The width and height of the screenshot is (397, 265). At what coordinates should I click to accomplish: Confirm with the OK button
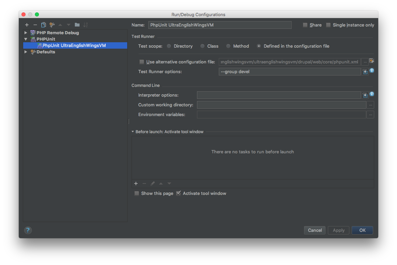click(x=362, y=230)
